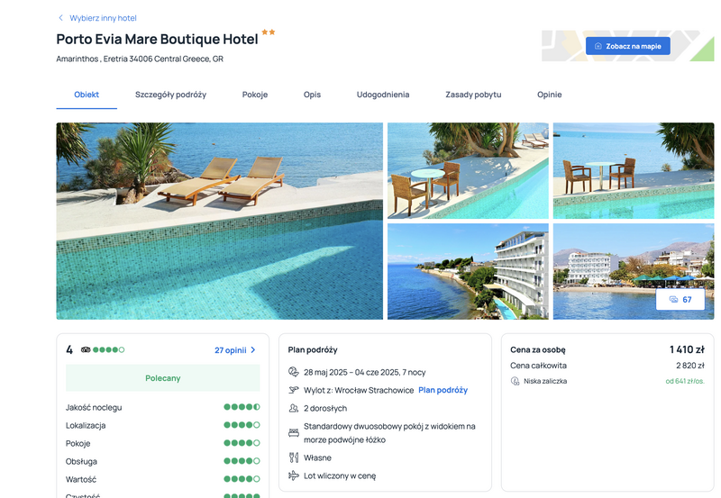721x498 pixels.
Task: Open the beach view photo behind the 67 badge
Action: (634, 271)
